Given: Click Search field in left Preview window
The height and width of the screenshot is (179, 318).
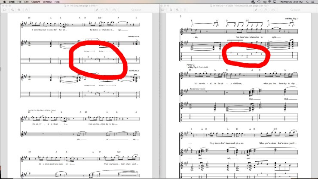Looking at the screenshot, I should [138, 10].
